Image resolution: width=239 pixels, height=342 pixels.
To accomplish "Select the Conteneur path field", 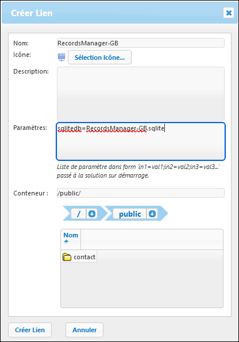I will coord(141,193).
